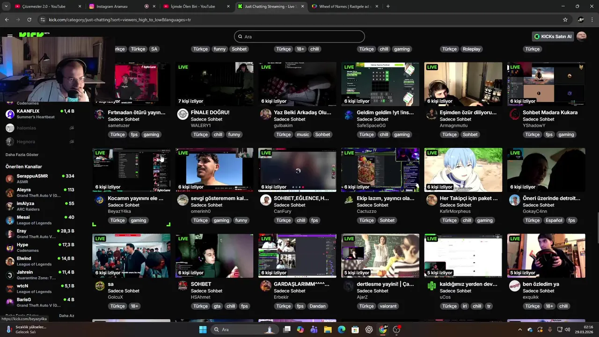Click YShadowY channel avatar
The width and height of the screenshot is (599, 337).
[x=514, y=115]
